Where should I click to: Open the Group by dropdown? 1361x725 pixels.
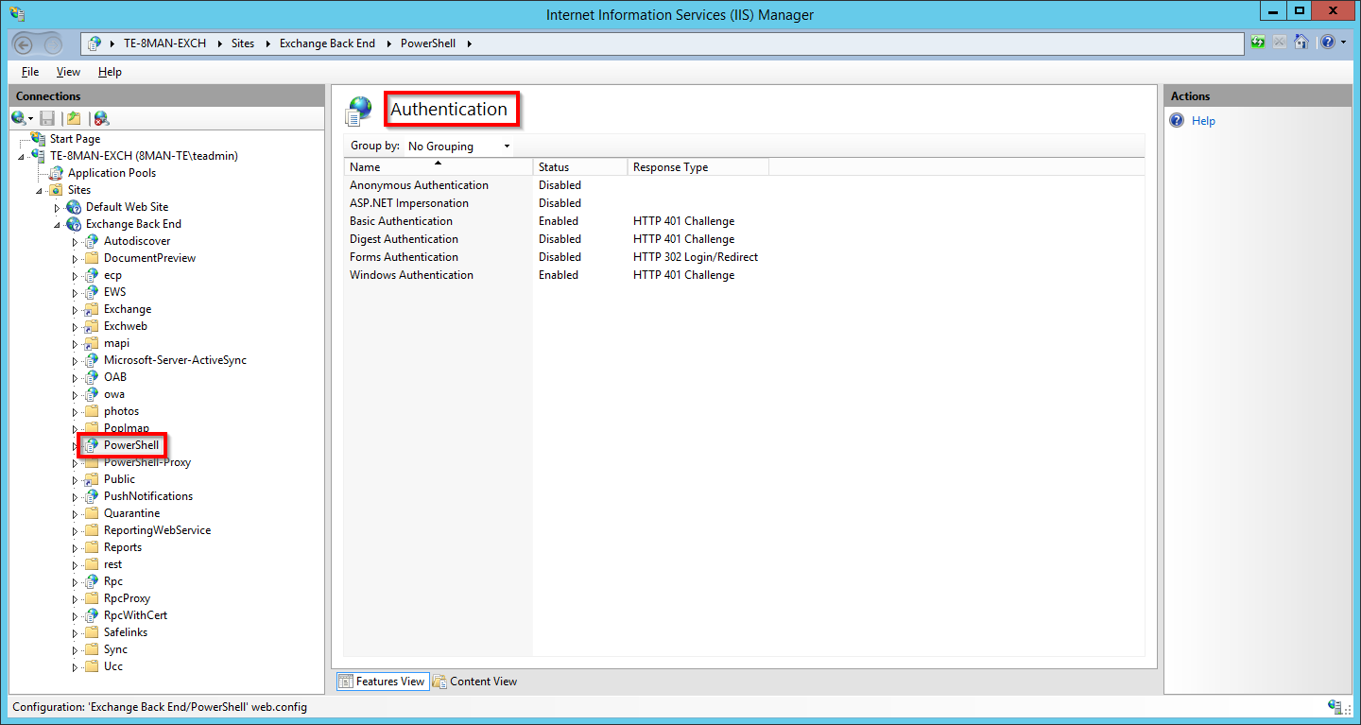[x=459, y=147]
